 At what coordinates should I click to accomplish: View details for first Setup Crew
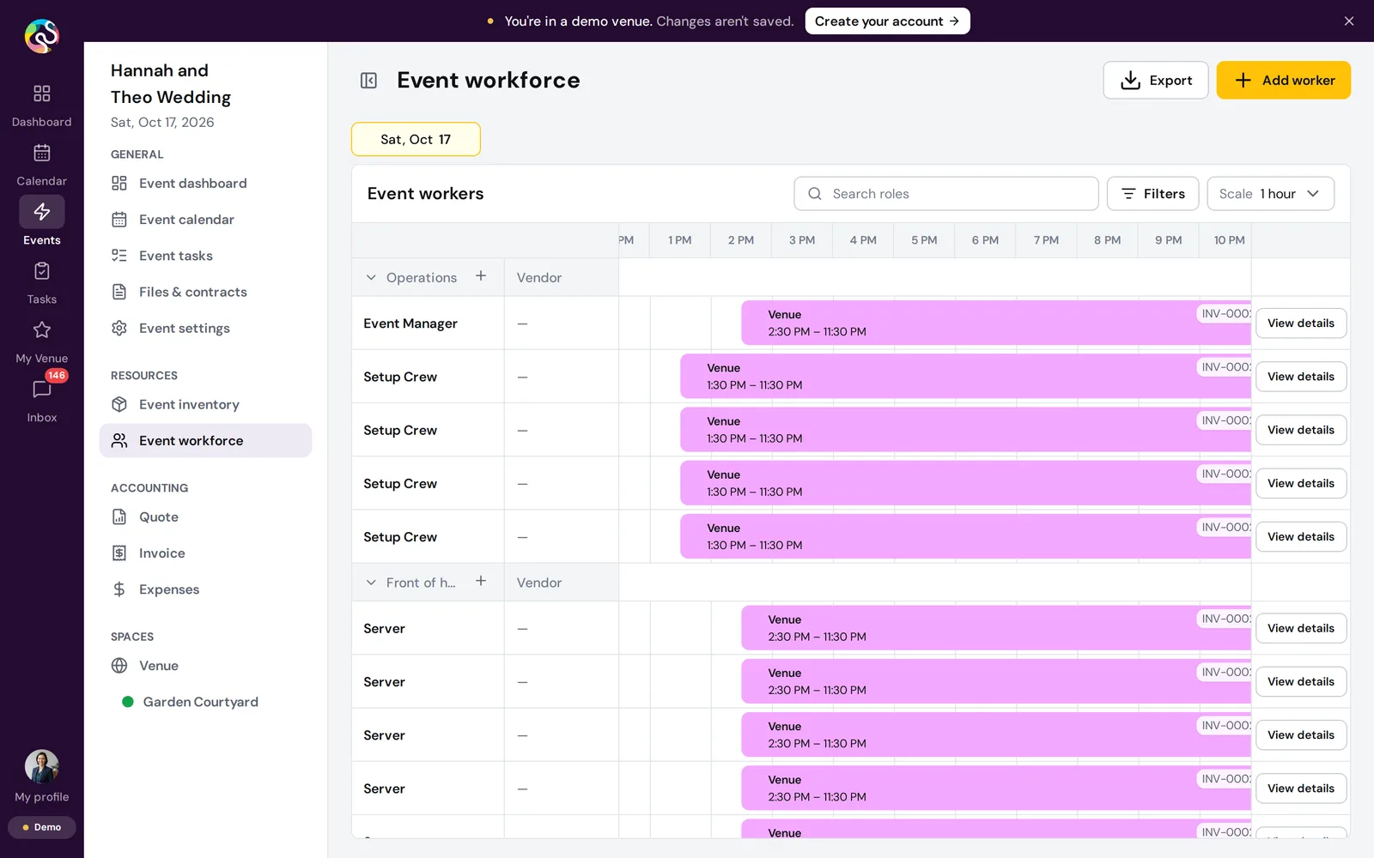point(1301,377)
